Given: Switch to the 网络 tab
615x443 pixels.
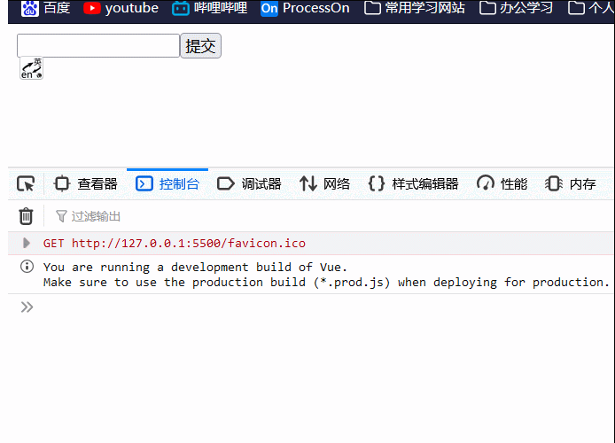Looking at the screenshot, I should tap(324, 184).
